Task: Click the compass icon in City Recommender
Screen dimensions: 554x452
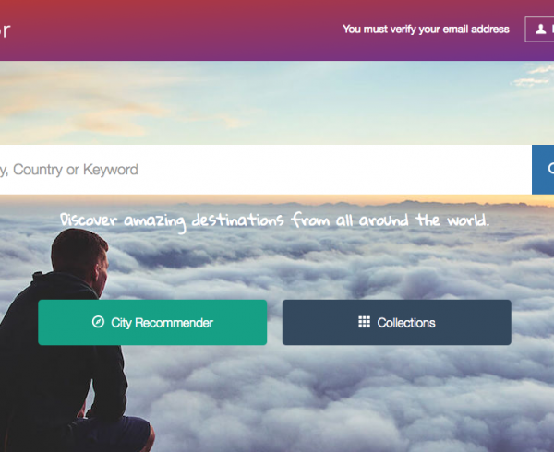Action: pos(98,322)
